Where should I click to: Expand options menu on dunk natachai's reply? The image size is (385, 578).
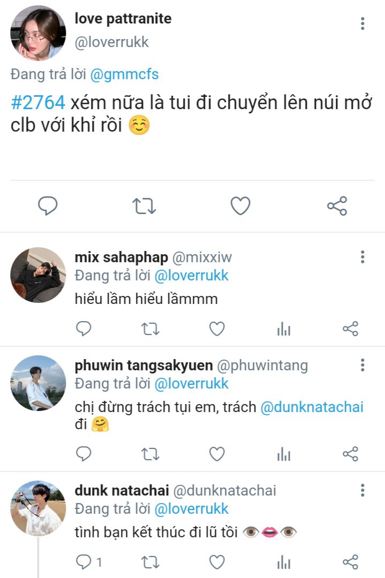363,490
